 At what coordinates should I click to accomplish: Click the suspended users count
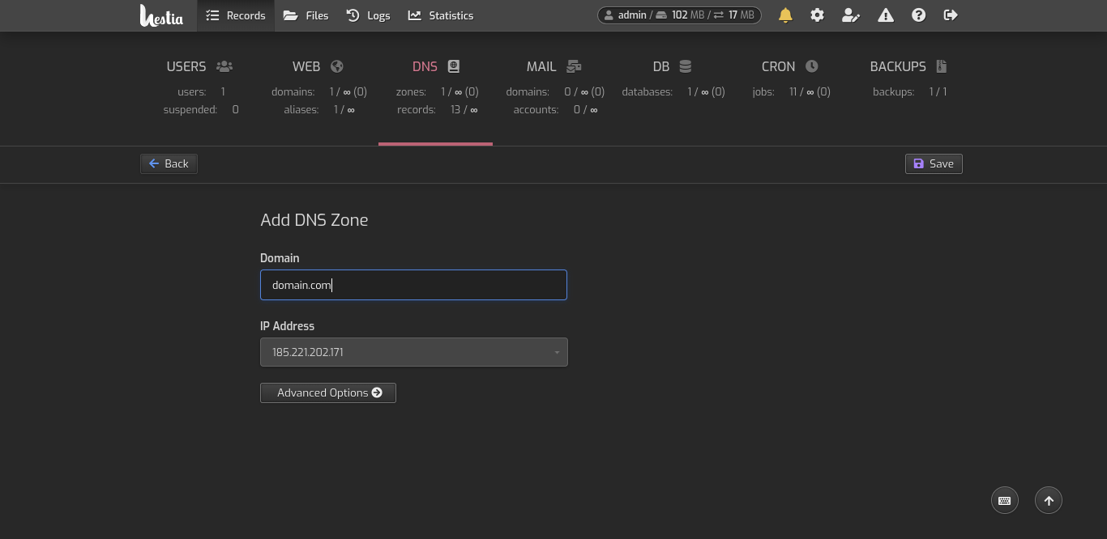click(x=235, y=110)
